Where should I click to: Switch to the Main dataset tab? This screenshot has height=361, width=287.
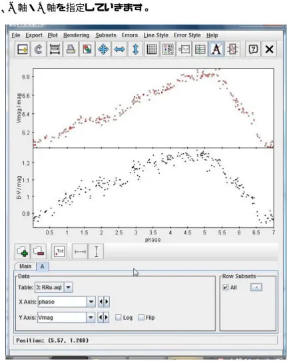click(25, 266)
